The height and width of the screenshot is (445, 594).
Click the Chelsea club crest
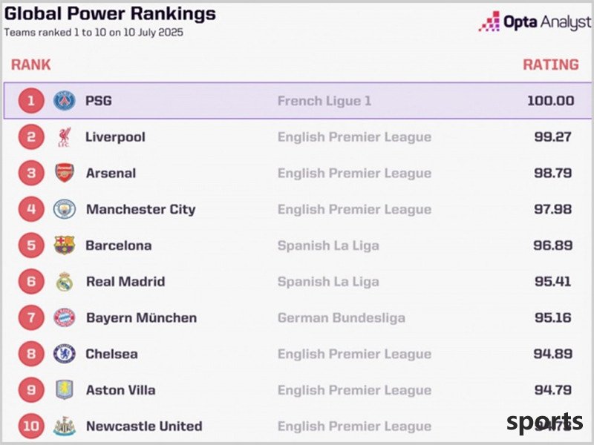click(65, 354)
